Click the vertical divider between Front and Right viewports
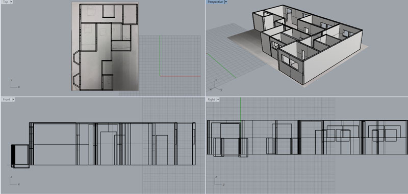The height and width of the screenshot is (194, 408). 206,145
